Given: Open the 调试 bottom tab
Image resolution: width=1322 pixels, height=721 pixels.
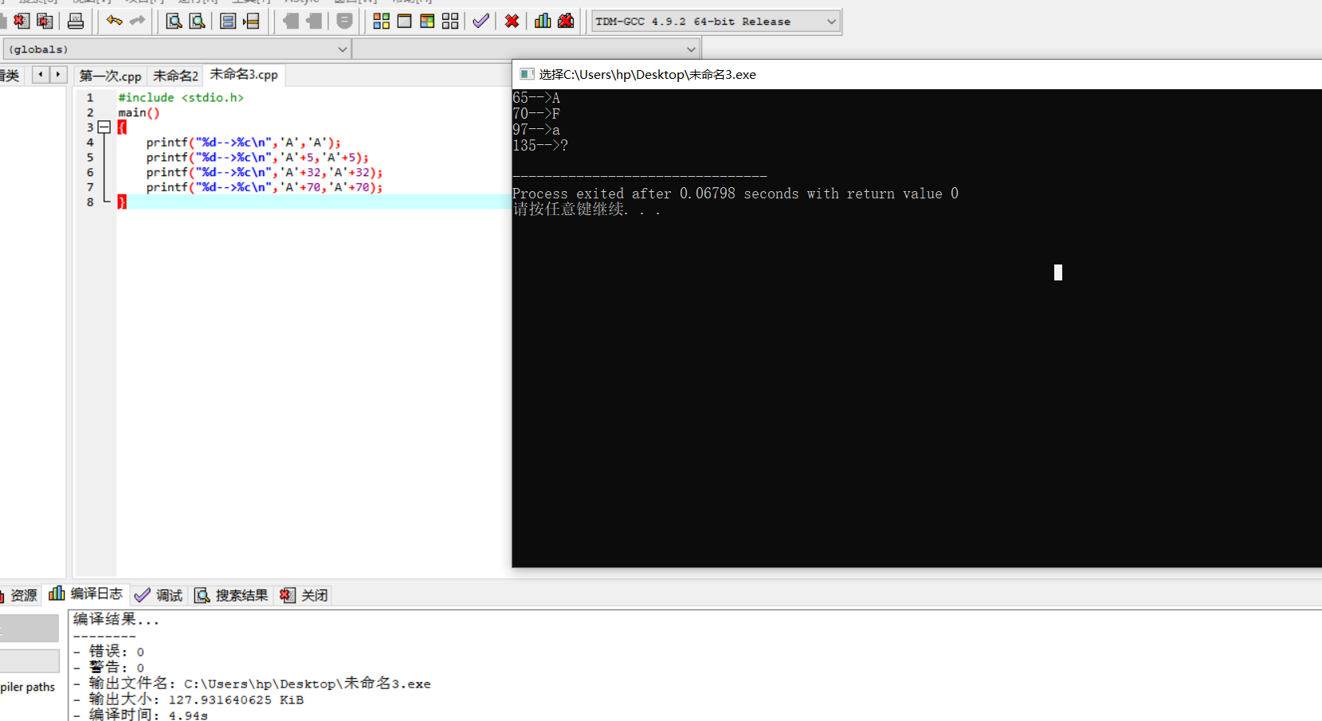Looking at the screenshot, I should tap(159, 595).
